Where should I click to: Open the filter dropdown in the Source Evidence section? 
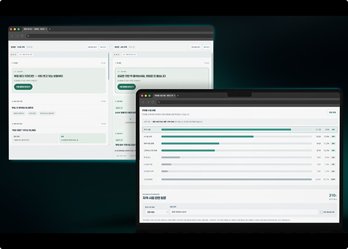(x=157, y=212)
